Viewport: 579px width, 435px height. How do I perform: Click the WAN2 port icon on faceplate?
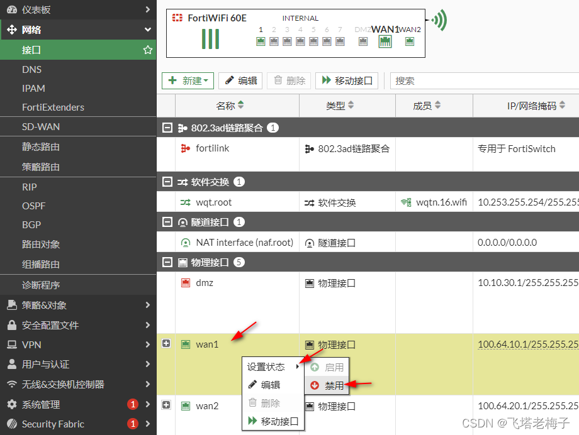coord(410,41)
